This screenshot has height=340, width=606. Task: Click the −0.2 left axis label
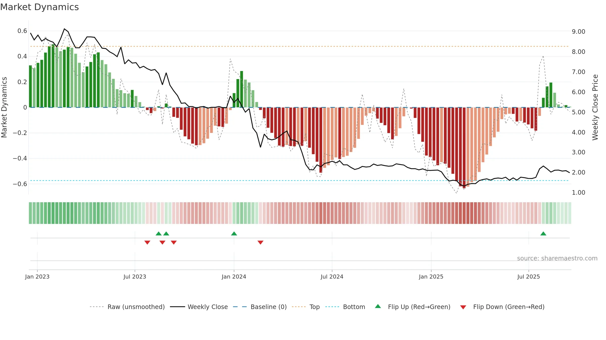click(x=20, y=133)
